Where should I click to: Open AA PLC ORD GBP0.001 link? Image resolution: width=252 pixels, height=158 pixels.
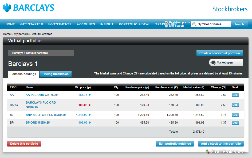[x=42, y=95]
